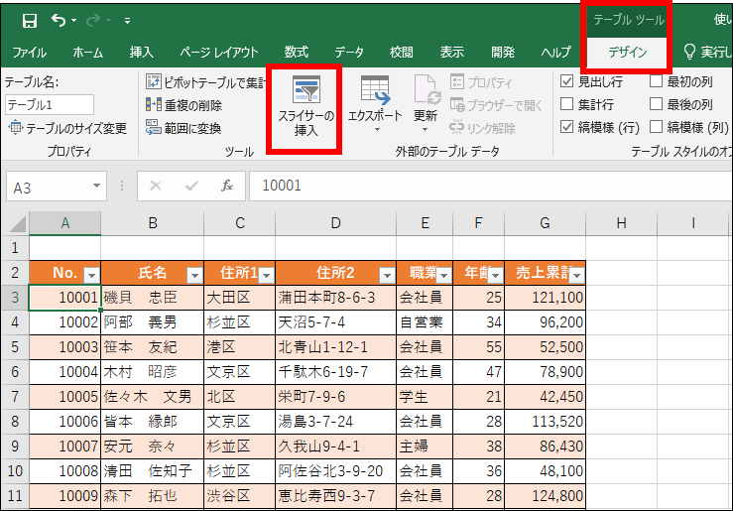
Task: Select column H header
Action: click(x=620, y=223)
